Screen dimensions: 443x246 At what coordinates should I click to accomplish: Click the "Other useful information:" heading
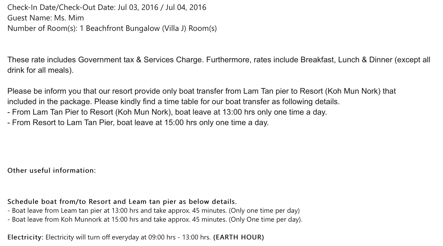click(x=51, y=170)
